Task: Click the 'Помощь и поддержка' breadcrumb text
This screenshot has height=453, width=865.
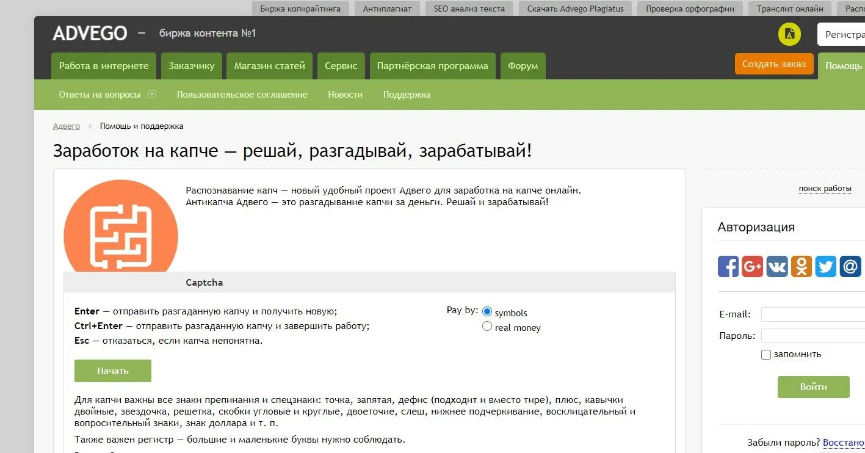Action: (x=142, y=126)
